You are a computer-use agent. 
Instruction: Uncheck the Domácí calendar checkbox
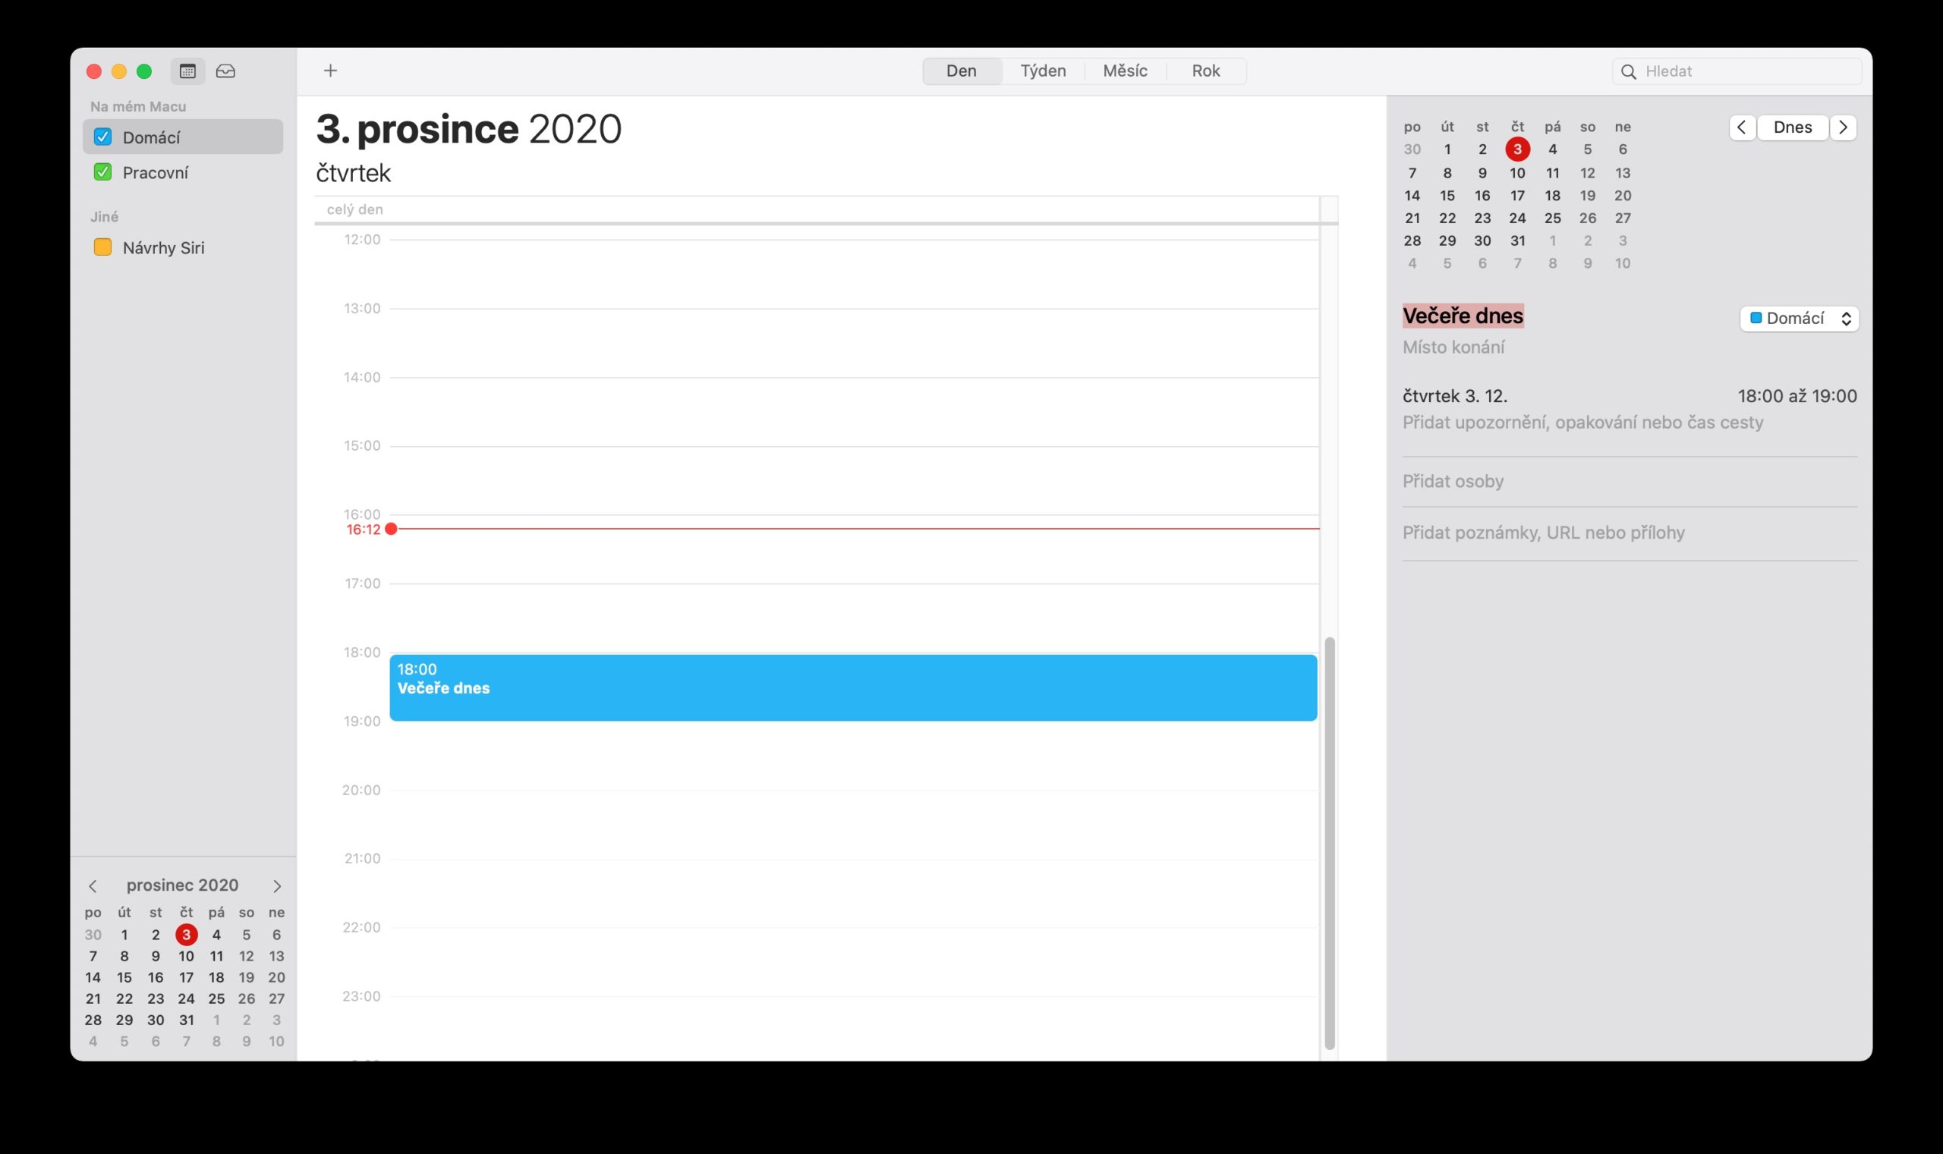tap(102, 137)
